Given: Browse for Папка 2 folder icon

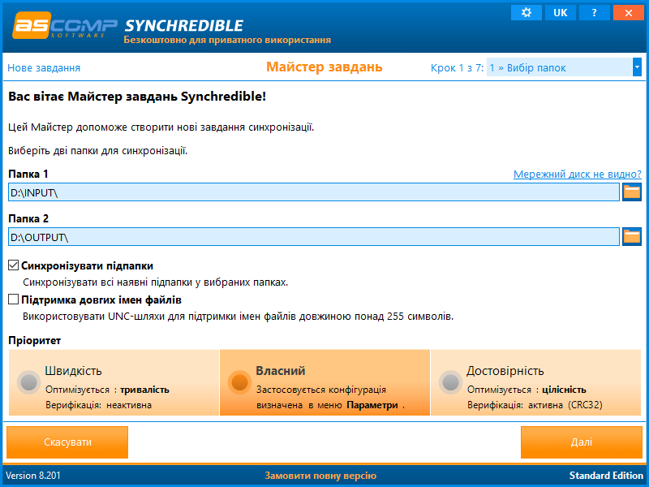Looking at the screenshot, I should pyautogui.click(x=632, y=236).
